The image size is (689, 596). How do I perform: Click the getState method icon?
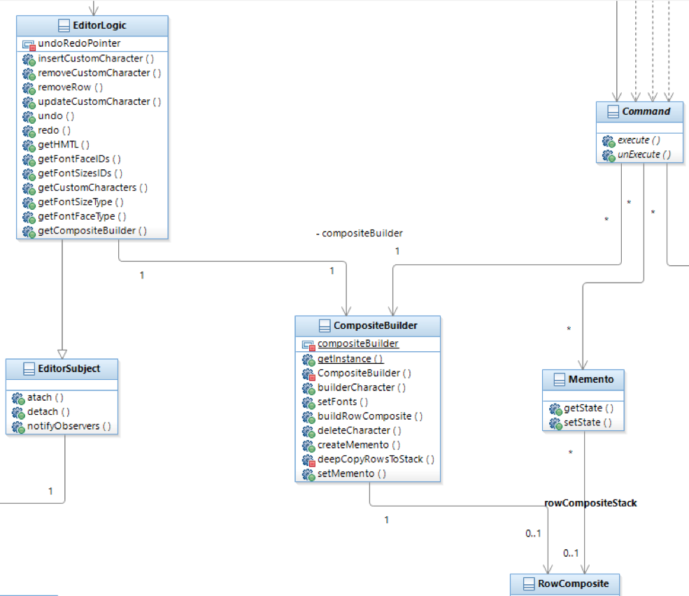click(x=555, y=409)
